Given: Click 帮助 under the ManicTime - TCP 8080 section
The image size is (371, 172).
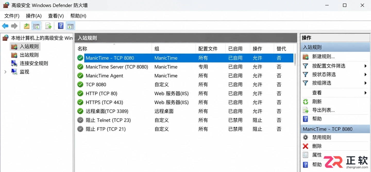Looking at the screenshot, I should pos(317,165).
